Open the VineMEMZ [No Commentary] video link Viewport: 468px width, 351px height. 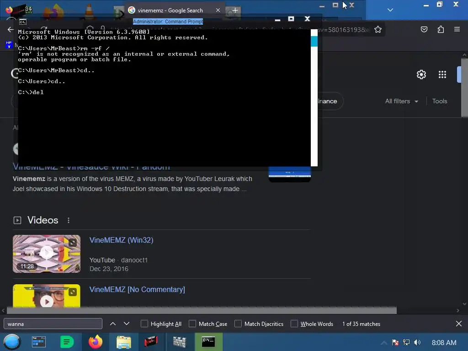pyautogui.click(x=137, y=289)
